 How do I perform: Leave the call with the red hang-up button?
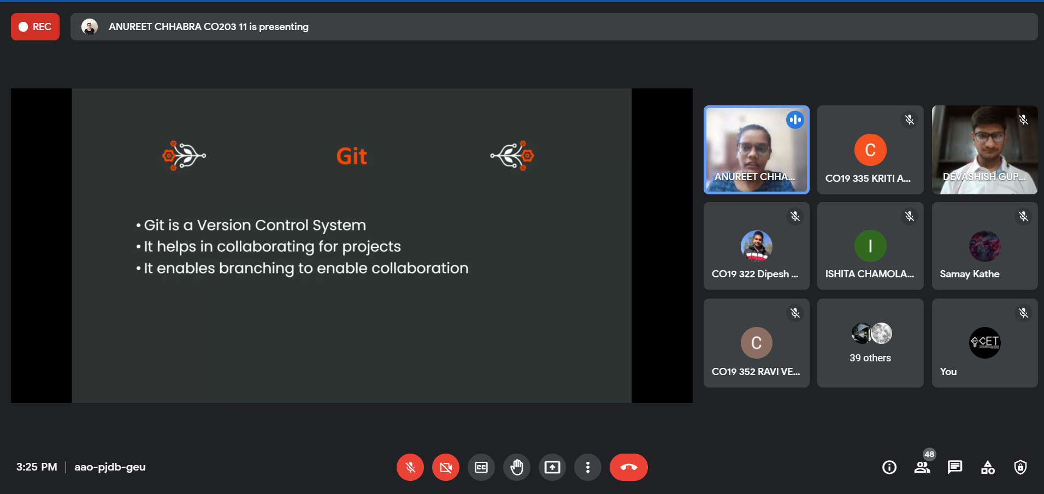[x=629, y=467]
